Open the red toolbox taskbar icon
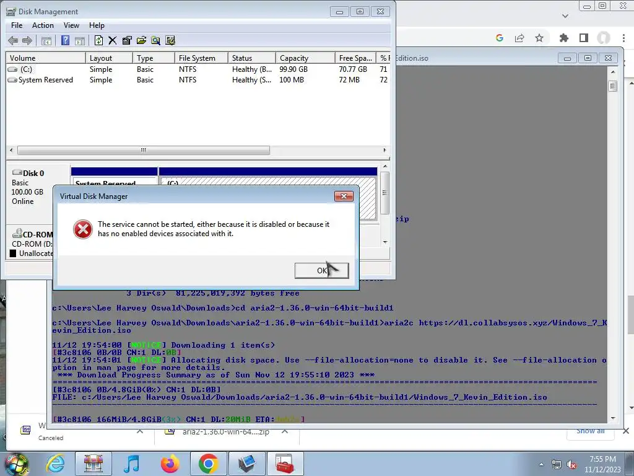Image resolution: width=634 pixels, height=476 pixels. (x=285, y=464)
